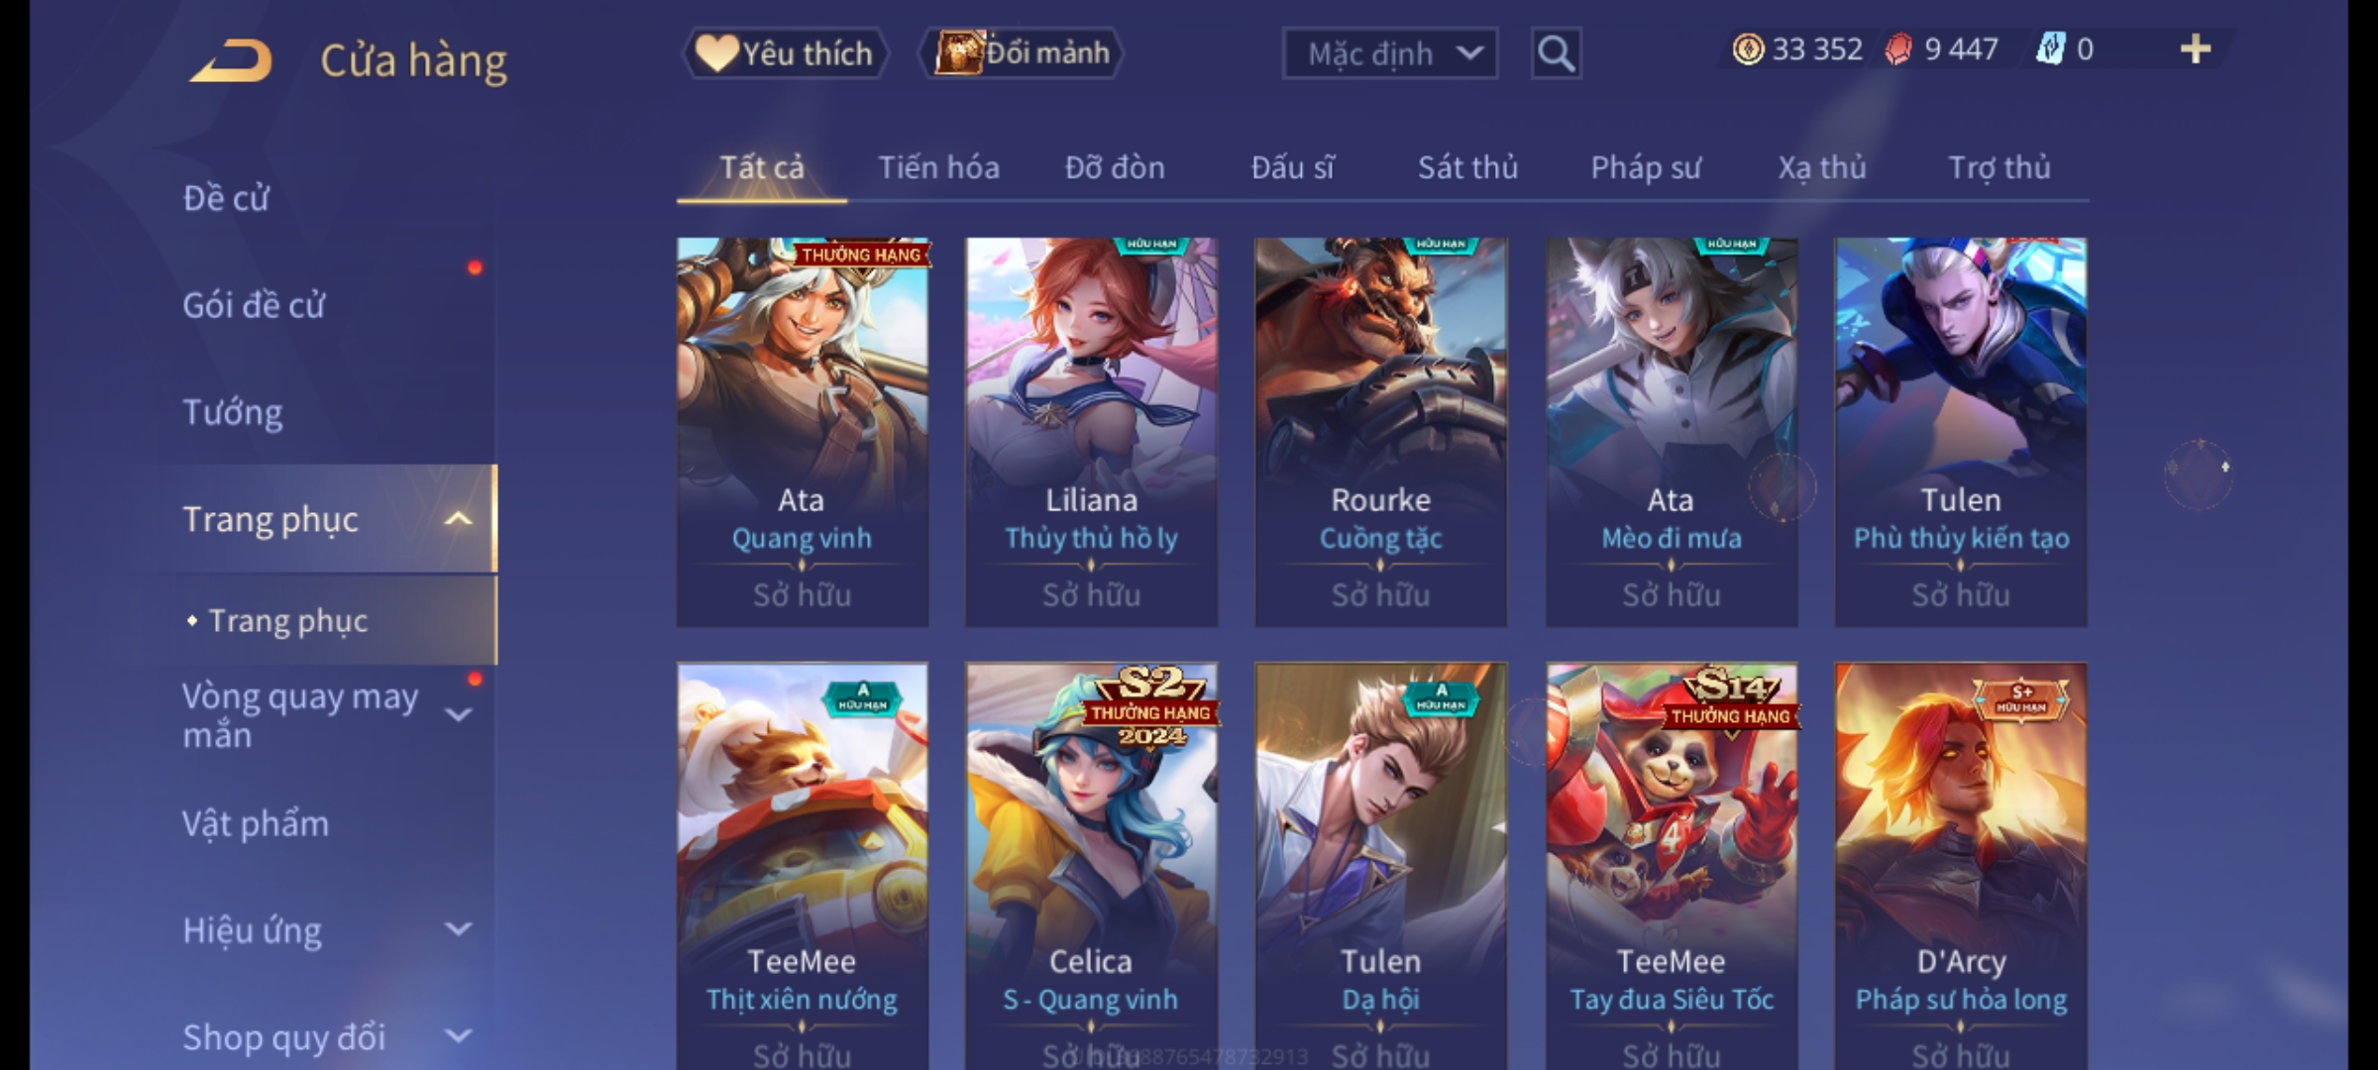Open the Mặc định sort dropdown
This screenshot has width=2378, height=1070.
tap(1389, 53)
